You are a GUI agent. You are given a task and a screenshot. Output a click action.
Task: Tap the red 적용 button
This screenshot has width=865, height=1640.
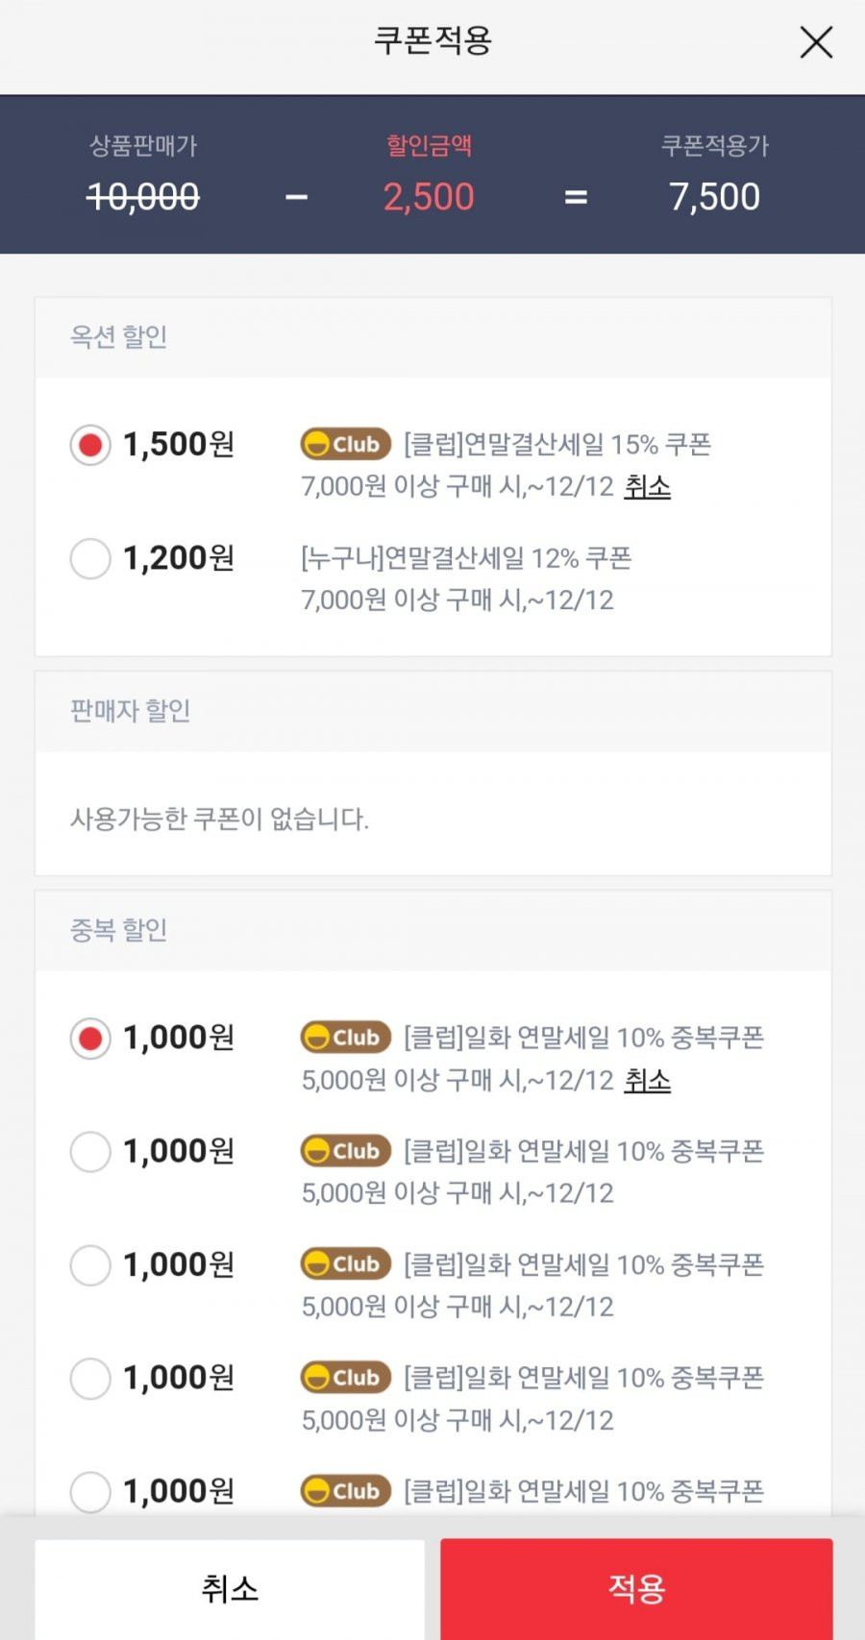(x=636, y=1589)
